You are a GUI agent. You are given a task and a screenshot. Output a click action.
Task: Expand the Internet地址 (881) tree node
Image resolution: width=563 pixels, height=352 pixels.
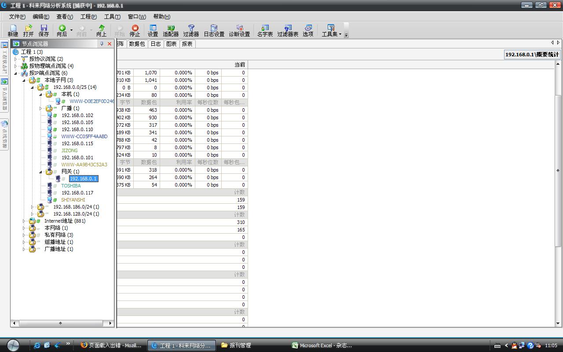click(24, 221)
